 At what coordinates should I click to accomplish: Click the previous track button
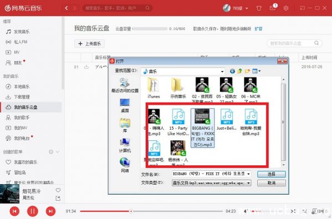[x=14, y=211]
